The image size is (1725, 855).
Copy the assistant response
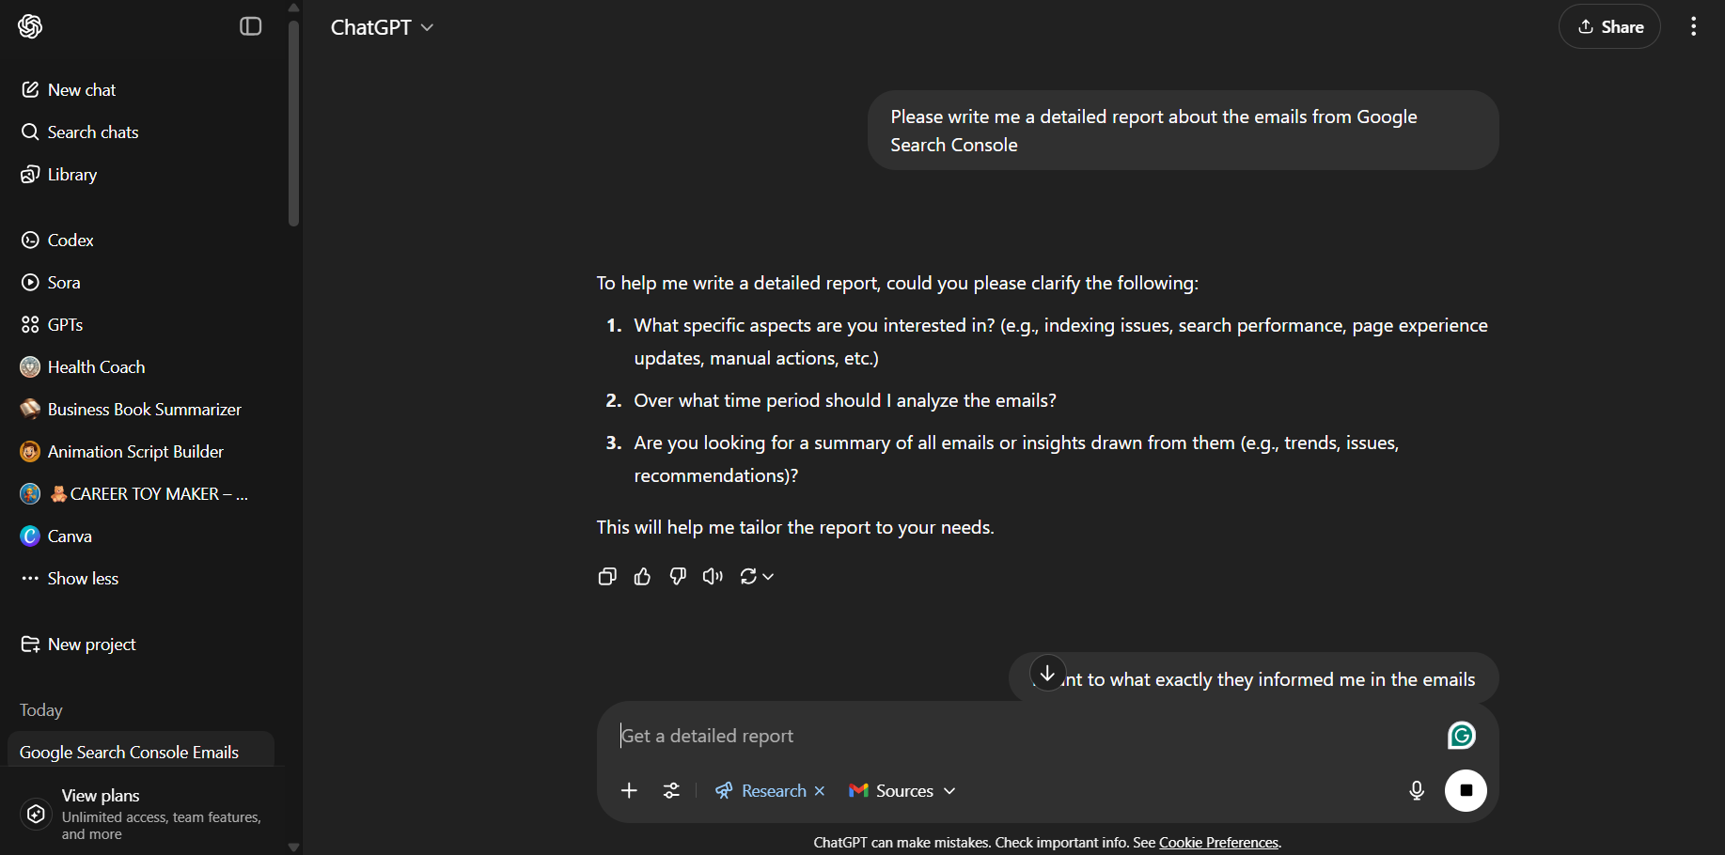(x=607, y=576)
